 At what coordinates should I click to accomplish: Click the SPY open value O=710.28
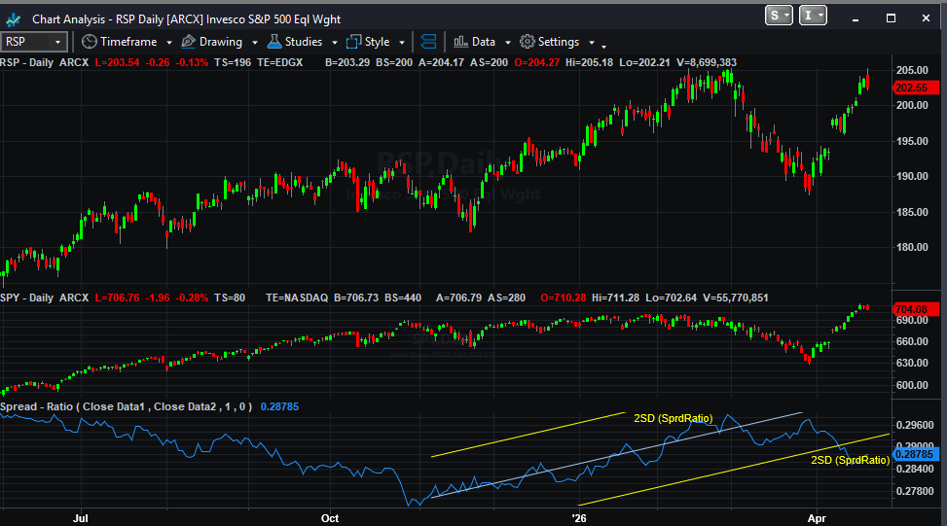pyautogui.click(x=563, y=298)
